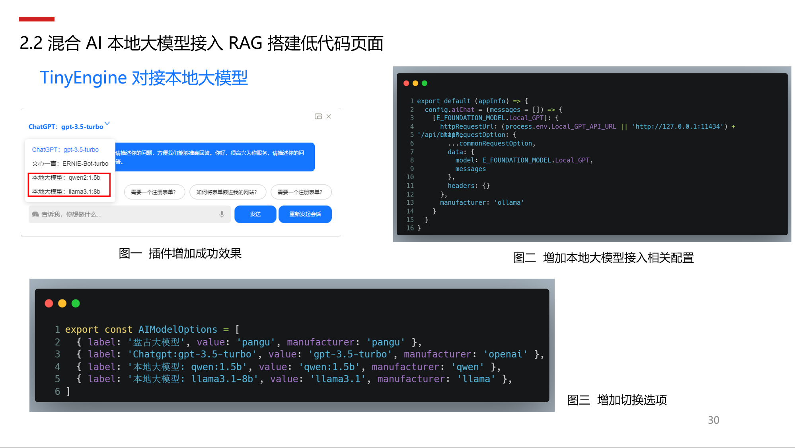Viewport: 795px width, 448px height.
Task: Click the picture-in-picture window icon in chat panel
Action: pyautogui.click(x=318, y=116)
